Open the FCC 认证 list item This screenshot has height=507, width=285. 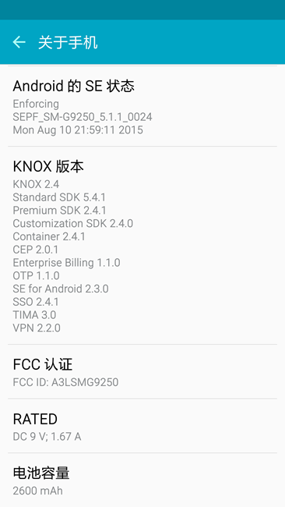(142, 371)
